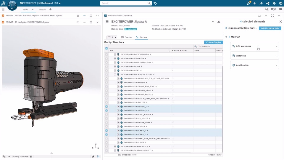Open the collaboration network icon
This screenshot has width=284, height=160.
click(x=268, y=3)
